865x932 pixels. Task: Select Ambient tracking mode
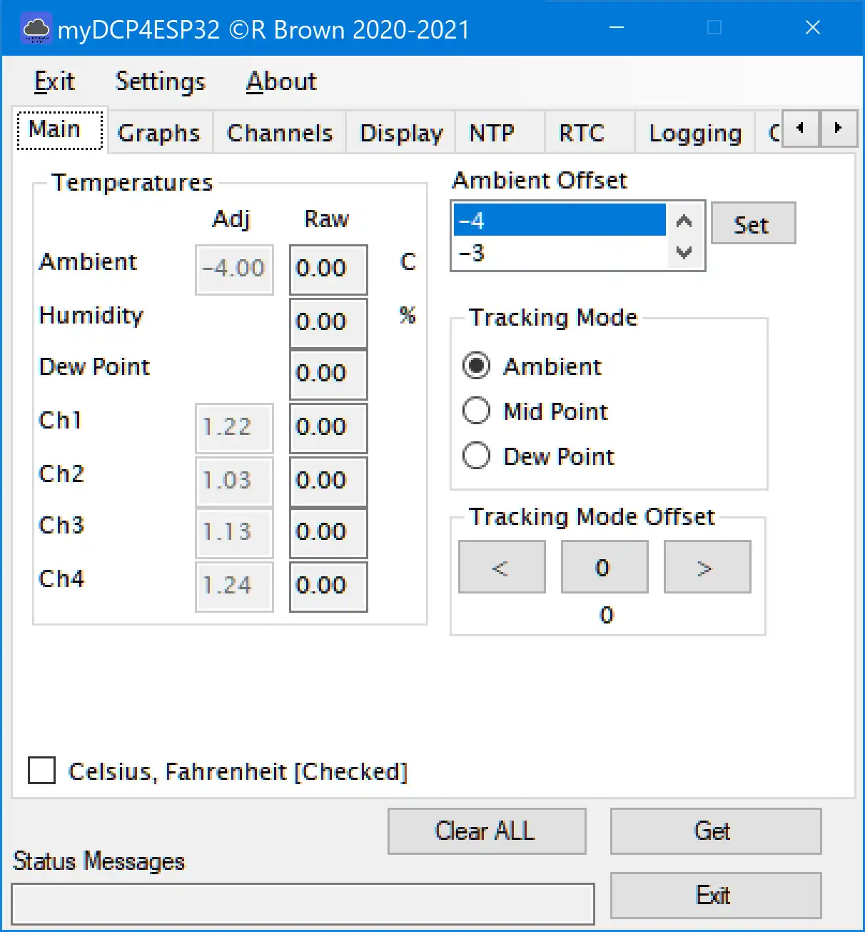point(477,366)
